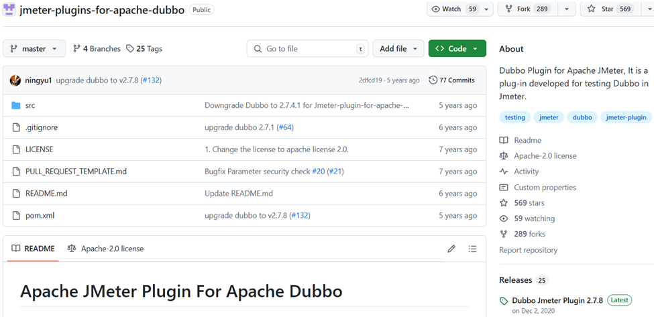Click the note icon beside Custom properties
This screenshot has height=317, width=654.
504,188
